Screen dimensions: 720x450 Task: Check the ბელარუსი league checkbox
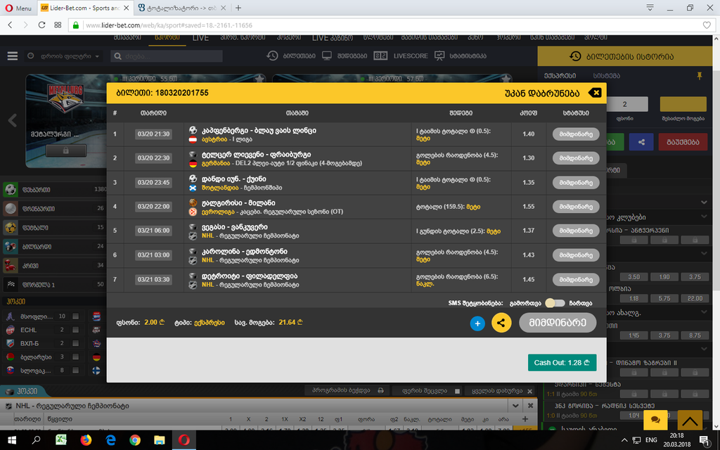coord(75,356)
